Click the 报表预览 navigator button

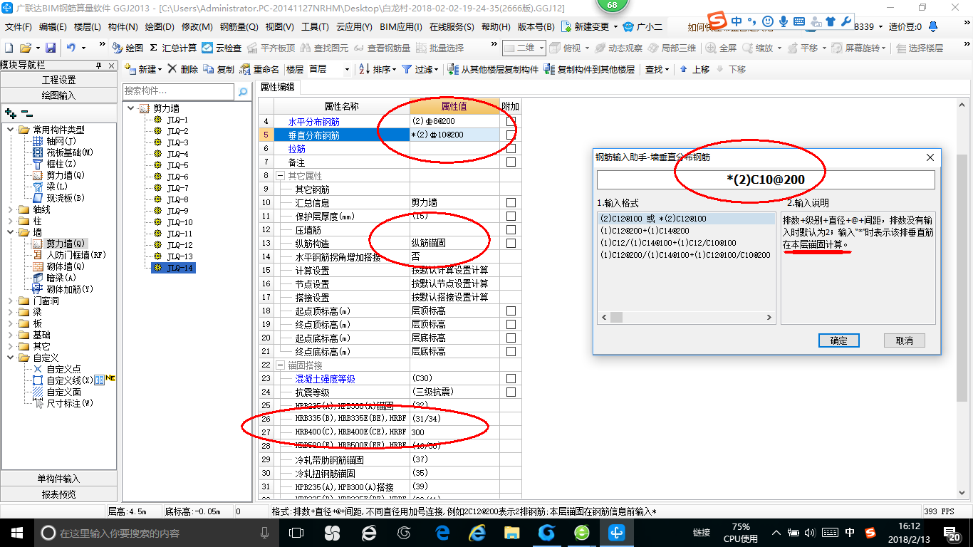[59, 494]
